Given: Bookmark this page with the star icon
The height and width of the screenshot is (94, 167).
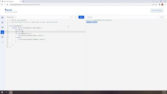Looking at the screenshot, I should [x=156, y=5].
